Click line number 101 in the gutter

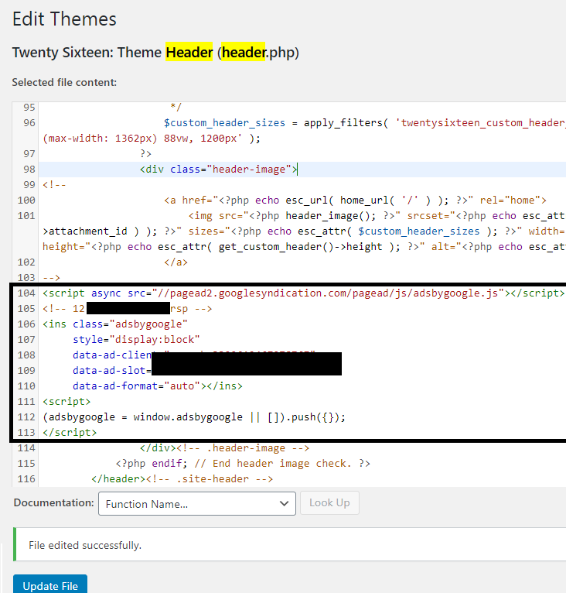coord(26,216)
